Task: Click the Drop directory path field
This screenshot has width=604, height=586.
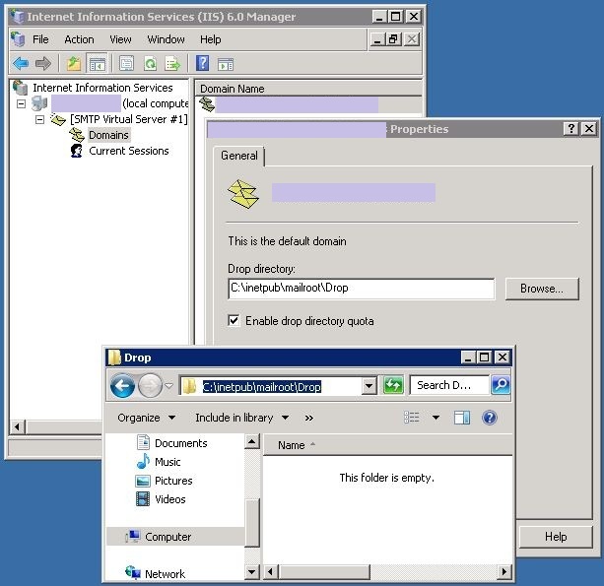Action: click(x=361, y=289)
